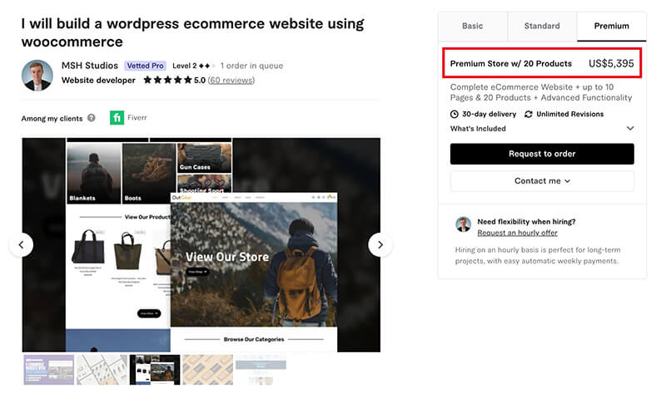Screen dimensions: 666x403
Task: Open MSH Studios seller name
Action: [90, 66]
